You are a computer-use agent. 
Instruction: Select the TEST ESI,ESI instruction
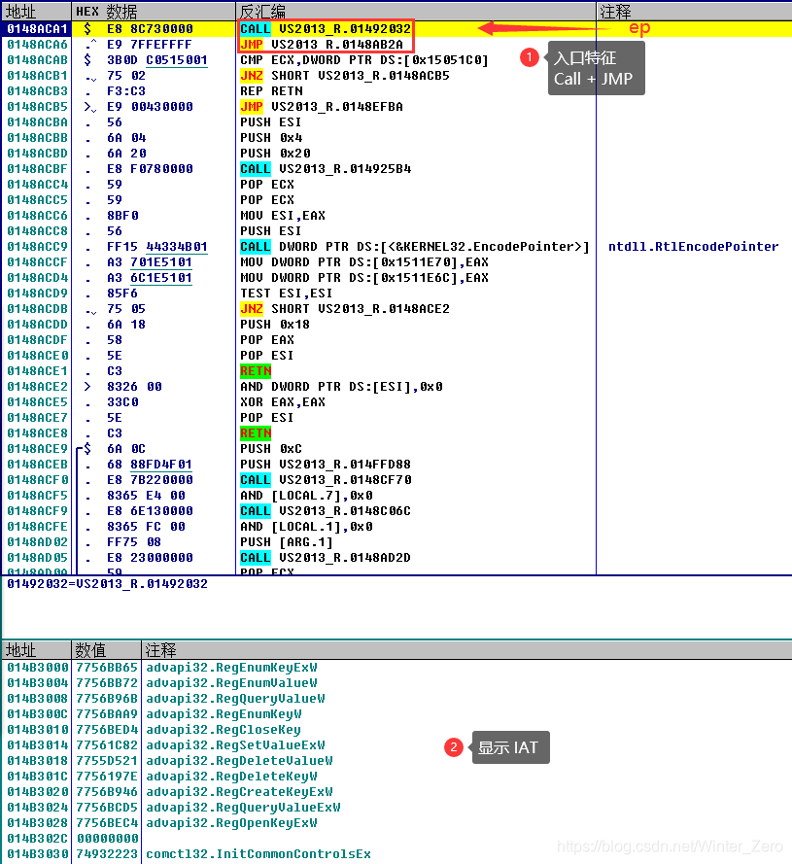[286, 294]
